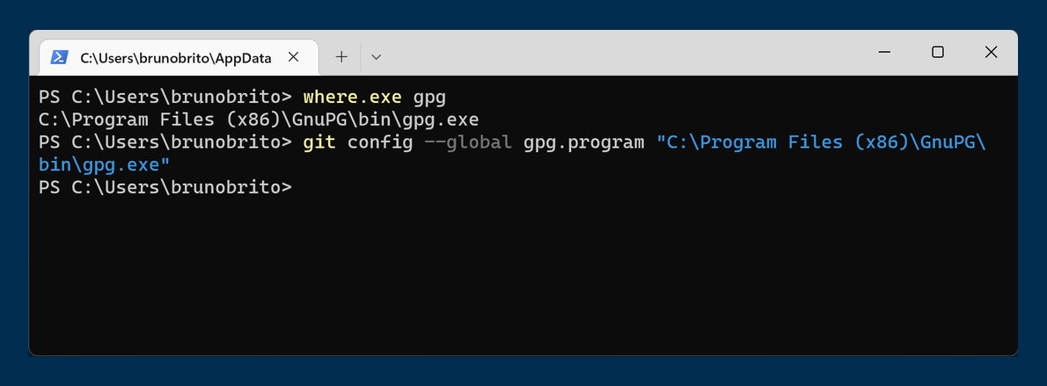The image size is (1047, 386).
Task: Click the empty title bar area
Action: [616, 53]
